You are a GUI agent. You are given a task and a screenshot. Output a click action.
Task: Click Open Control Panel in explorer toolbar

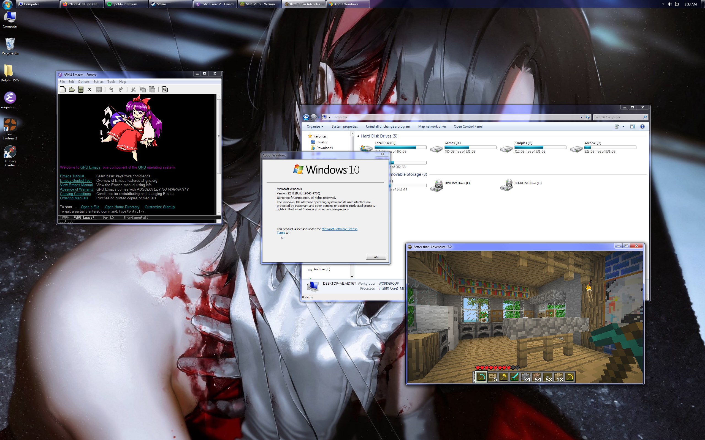[468, 126]
